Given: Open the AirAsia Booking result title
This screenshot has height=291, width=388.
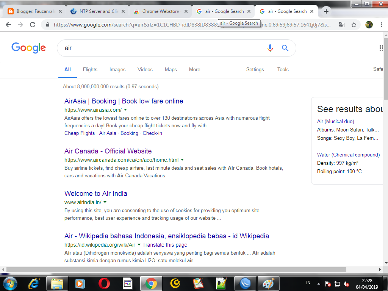Looking at the screenshot, I should coord(124,101).
